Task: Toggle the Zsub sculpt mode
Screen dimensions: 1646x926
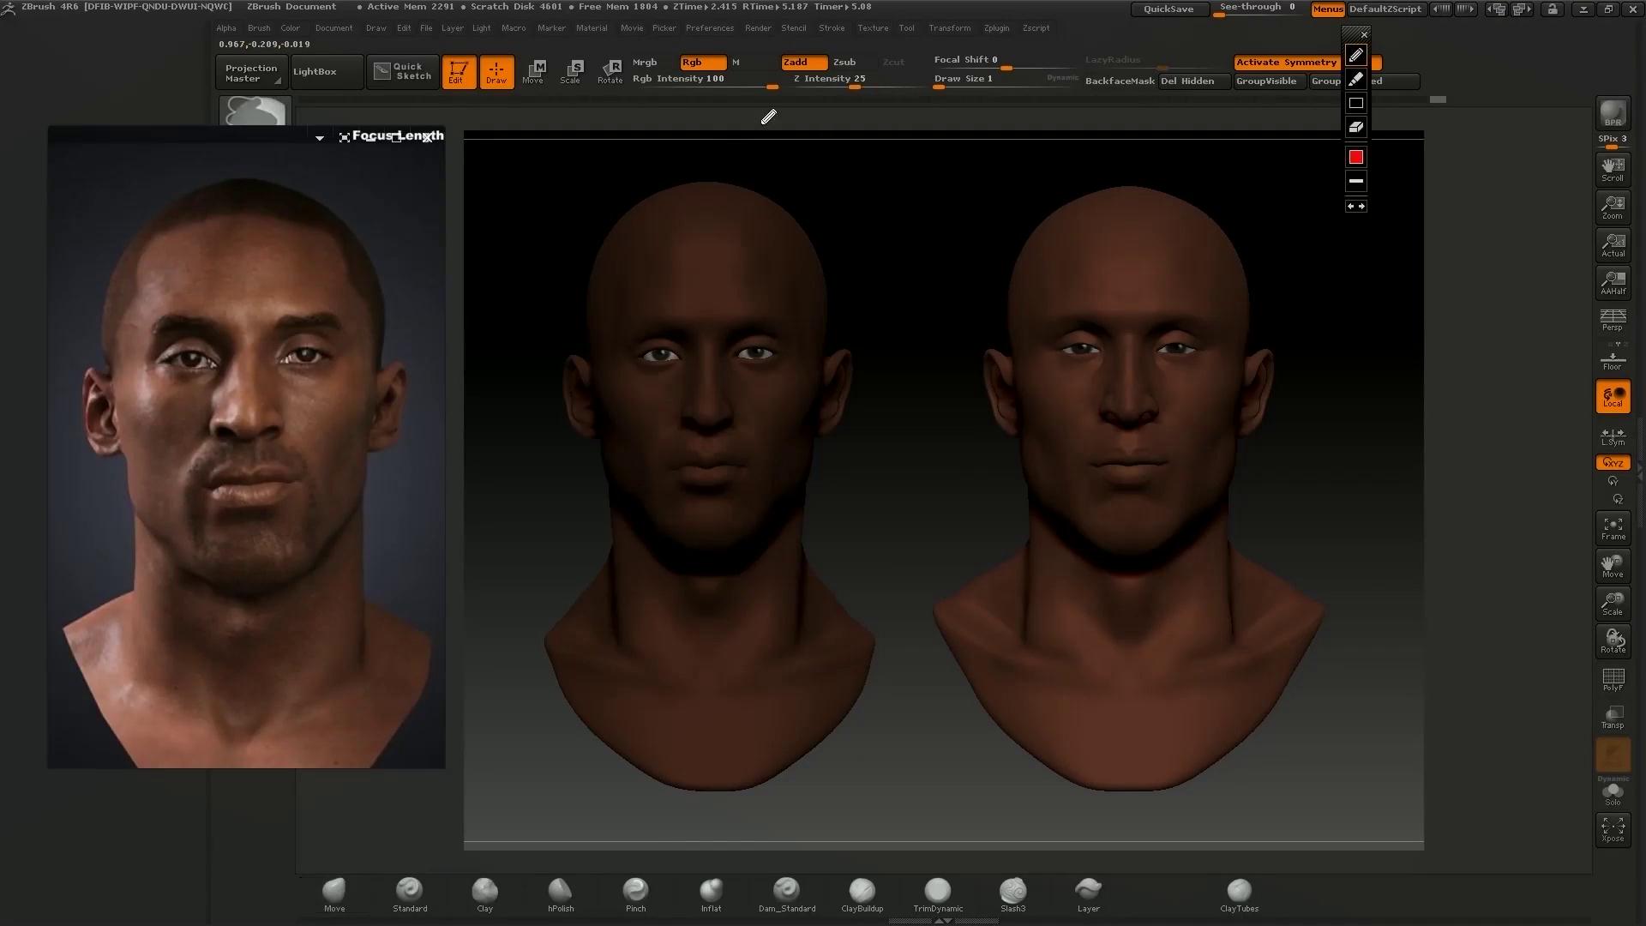Action: pos(844,62)
